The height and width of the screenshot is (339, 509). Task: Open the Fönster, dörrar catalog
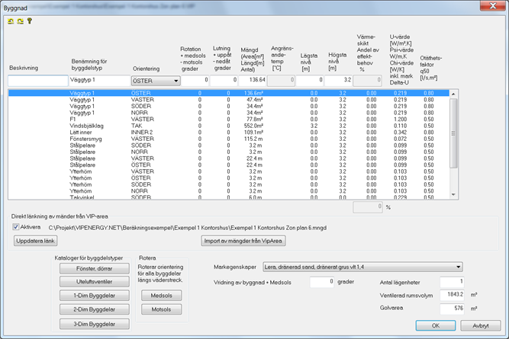95,269
